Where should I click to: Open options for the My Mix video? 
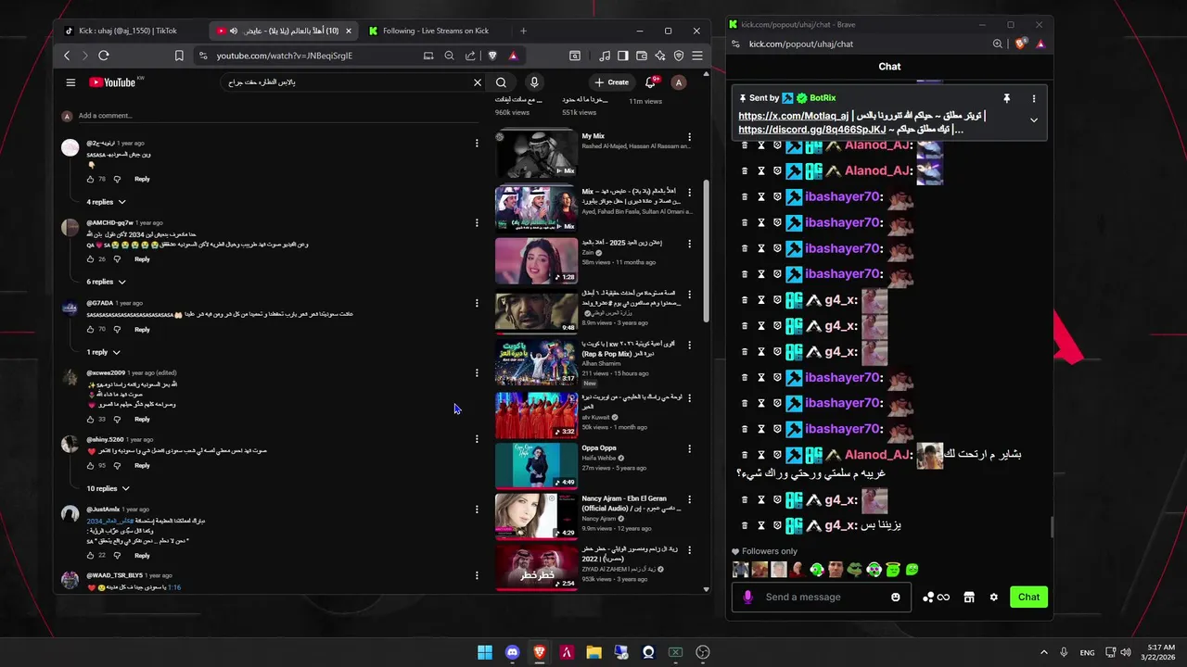[689, 137]
